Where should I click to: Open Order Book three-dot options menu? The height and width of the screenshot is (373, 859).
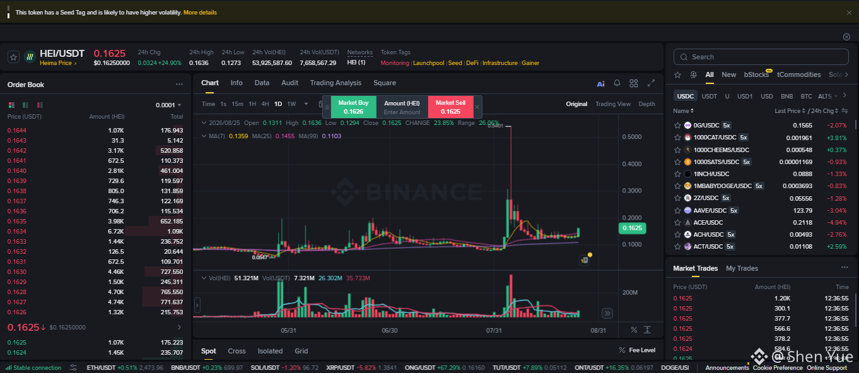pyautogui.click(x=179, y=85)
